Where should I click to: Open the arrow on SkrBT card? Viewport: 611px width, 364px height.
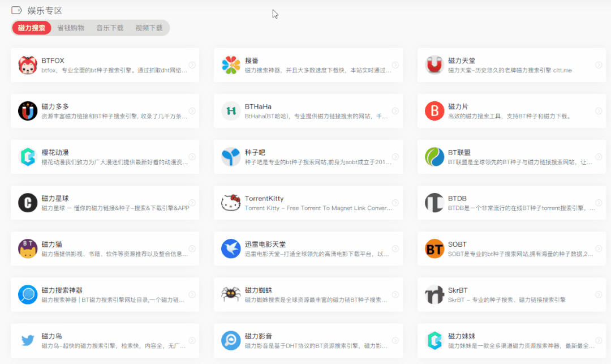tap(599, 295)
